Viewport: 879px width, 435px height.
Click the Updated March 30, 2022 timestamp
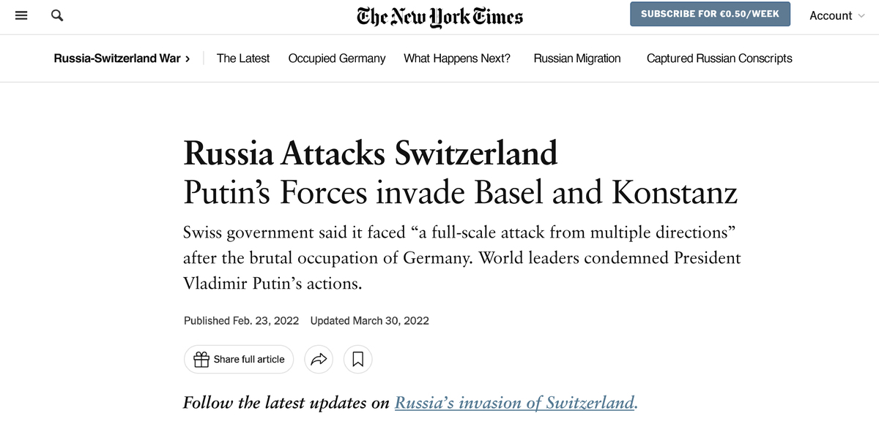click(x=370, y=320)
